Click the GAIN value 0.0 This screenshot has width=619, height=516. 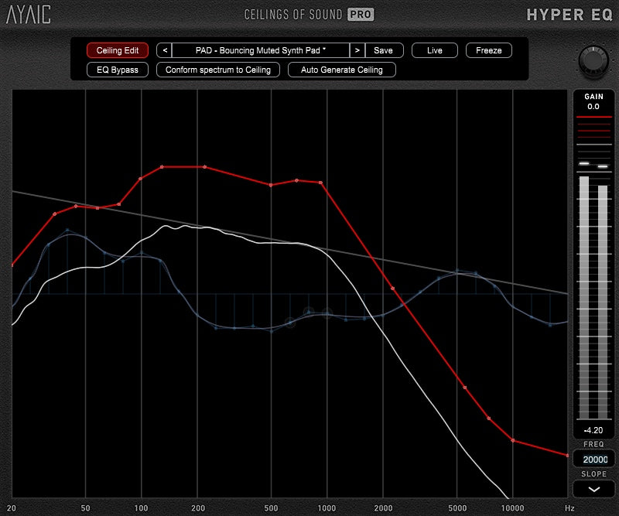coord(593,107)
